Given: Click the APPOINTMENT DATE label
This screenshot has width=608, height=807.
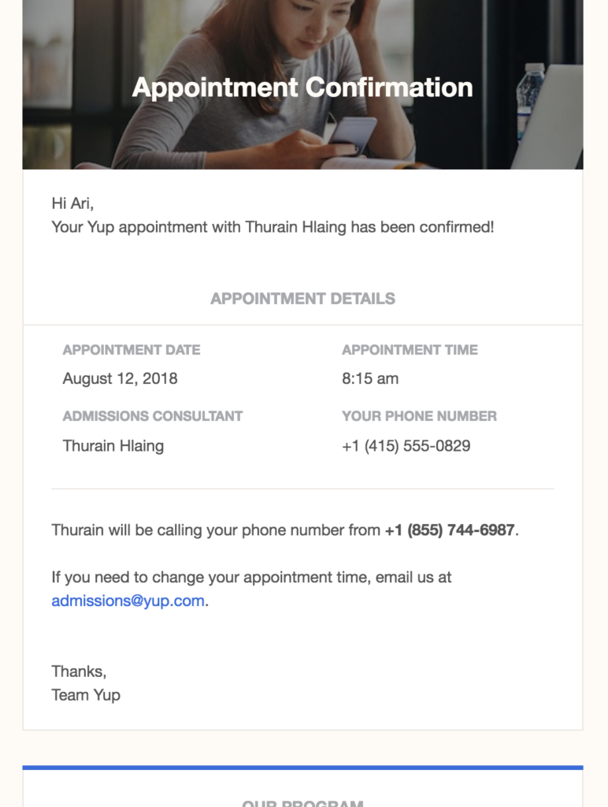Looking at the screenshot, I should tap(132, 350).
